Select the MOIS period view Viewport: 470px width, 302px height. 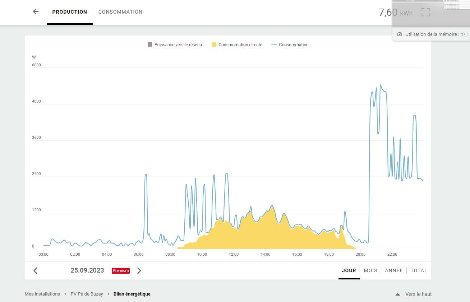(370, 270)
